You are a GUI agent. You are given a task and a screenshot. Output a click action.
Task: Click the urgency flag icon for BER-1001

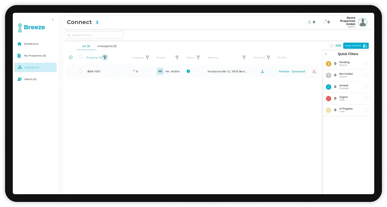[134, 71]
